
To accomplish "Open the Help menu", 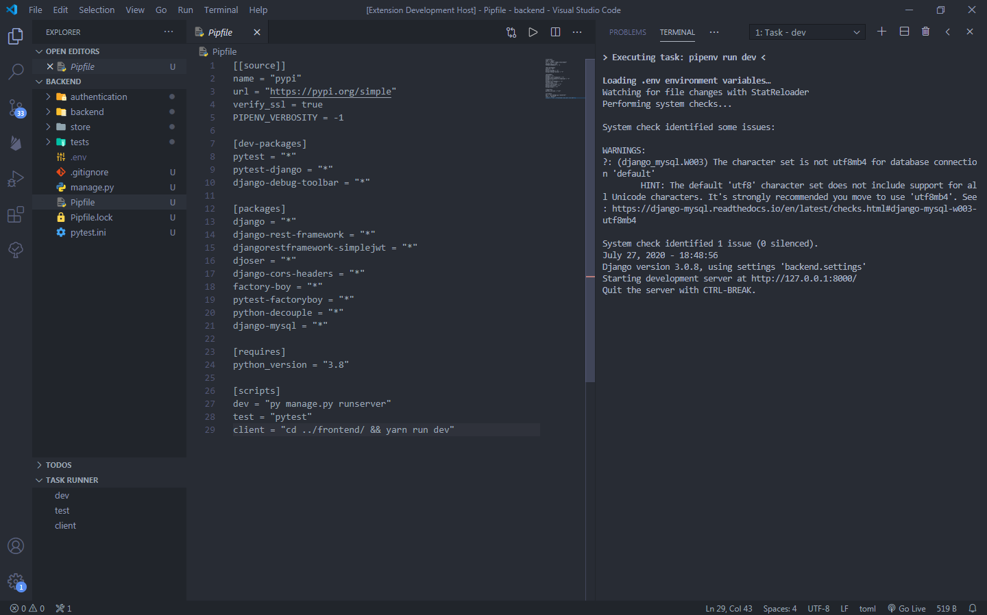I will (x=258, y=10).
